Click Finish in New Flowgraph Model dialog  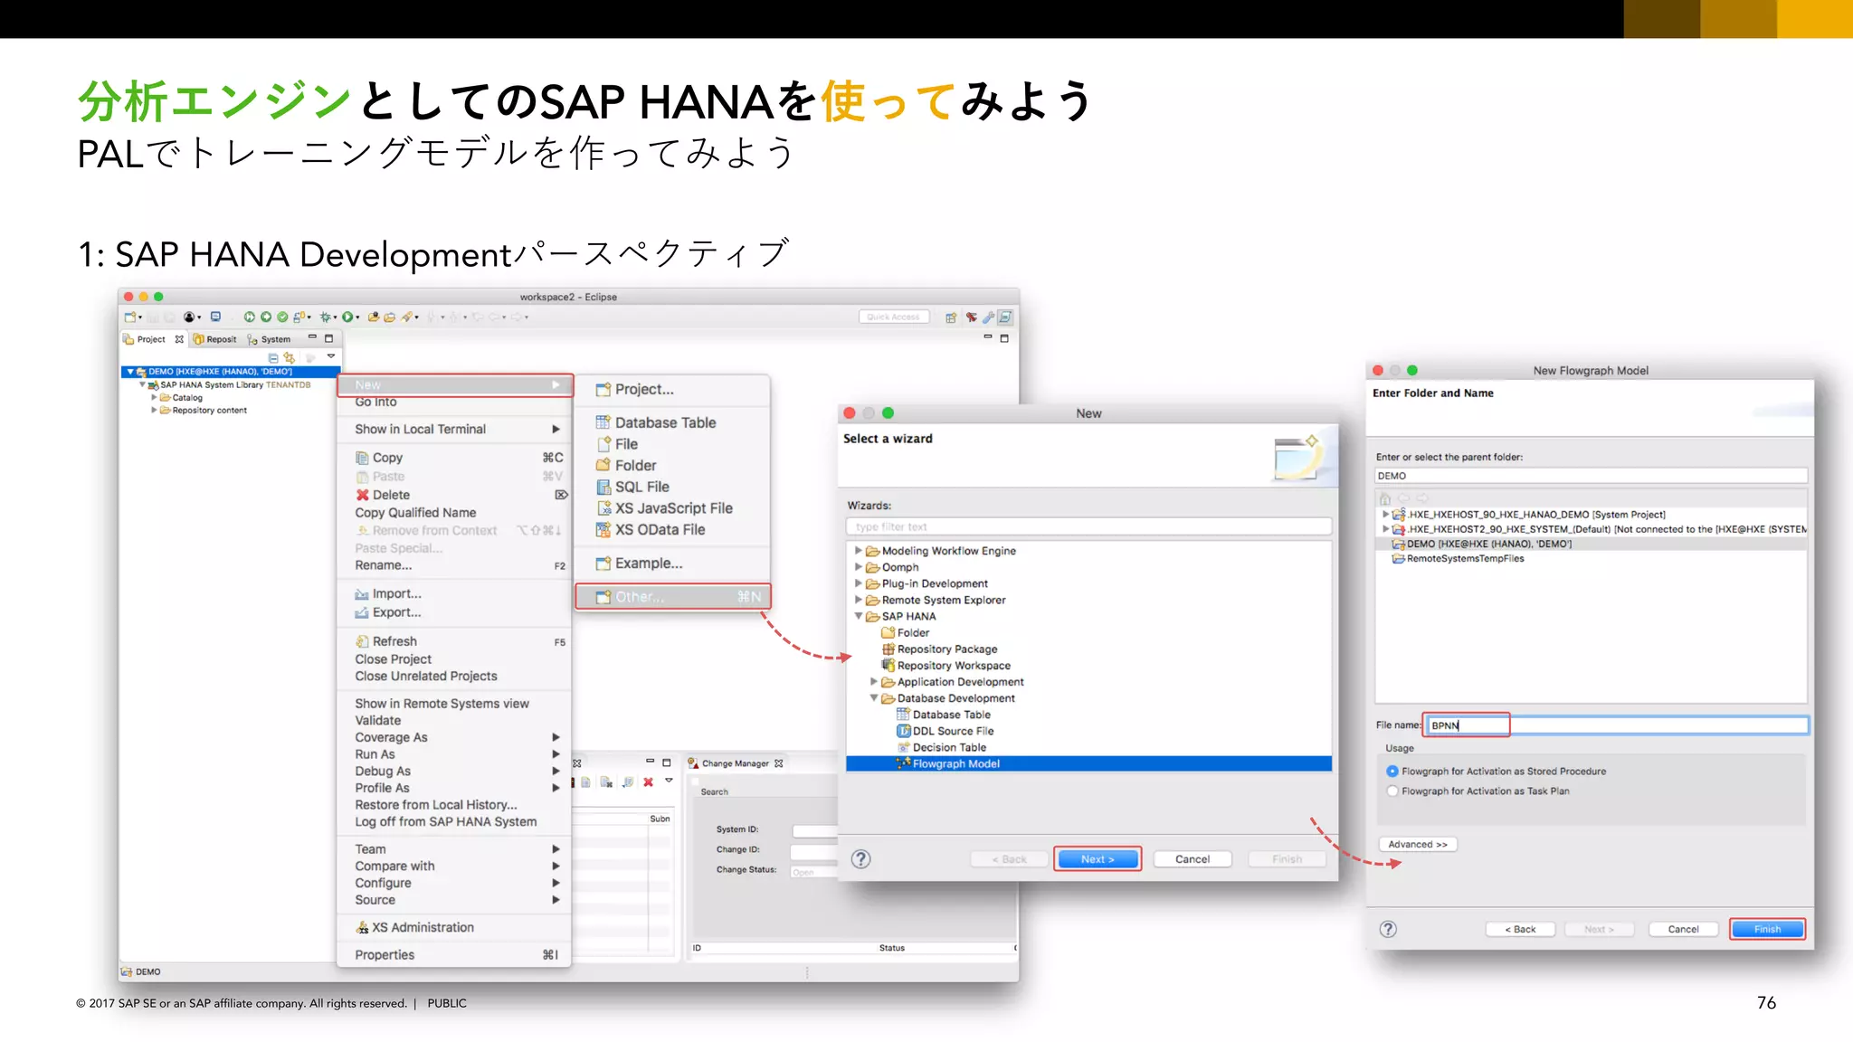click(x=1767, y=929)
